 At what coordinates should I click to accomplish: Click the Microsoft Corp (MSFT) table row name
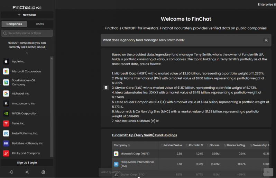135,154
